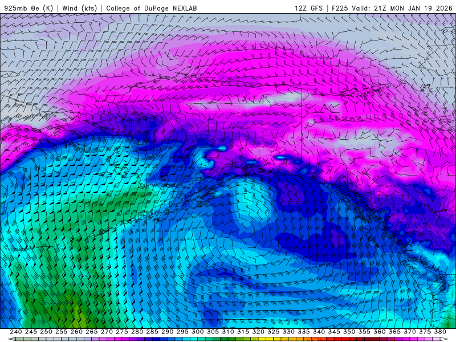The height and width of the screenshot is (342, 456).
Task: Select the 330 legend number
Action: [288, 332]
